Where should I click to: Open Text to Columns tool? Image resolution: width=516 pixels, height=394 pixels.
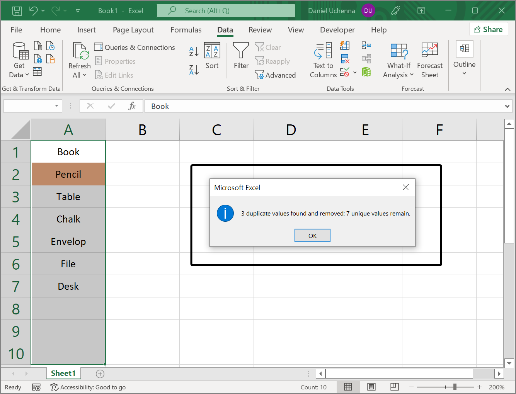[323, 60]
